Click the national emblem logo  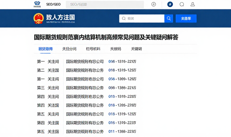point(39,18)
